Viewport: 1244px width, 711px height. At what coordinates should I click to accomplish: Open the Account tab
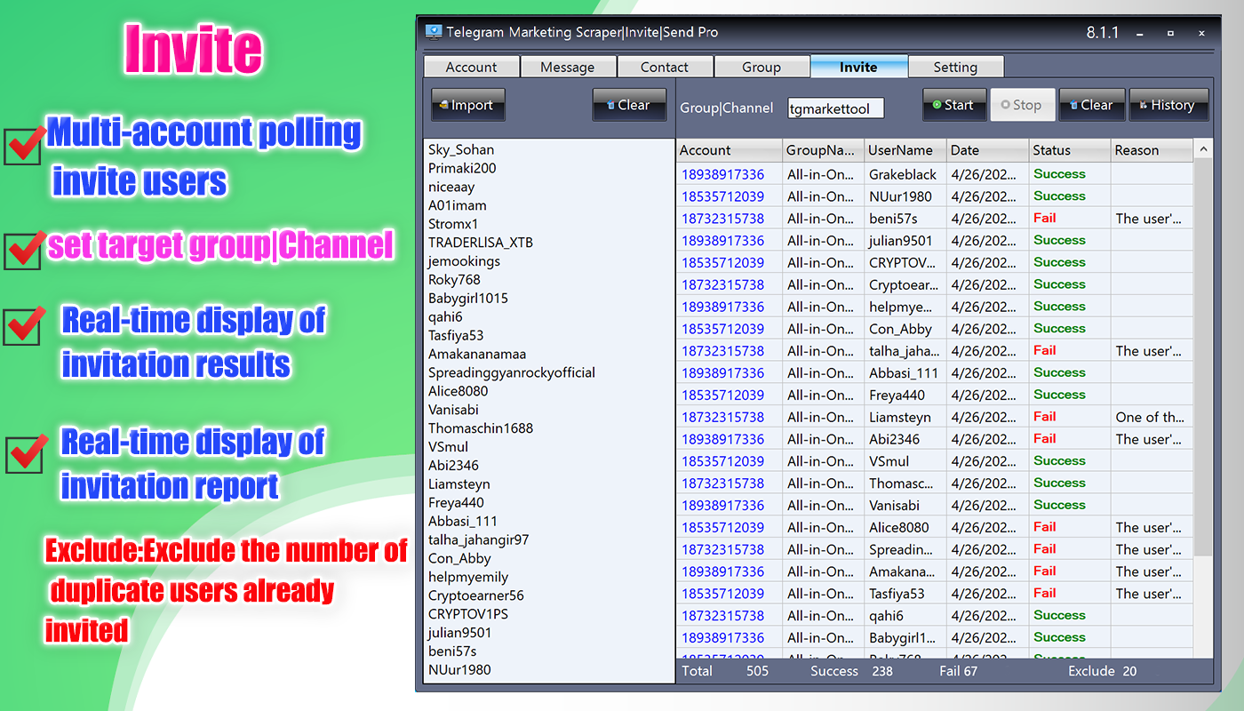(x=472, y=66)
